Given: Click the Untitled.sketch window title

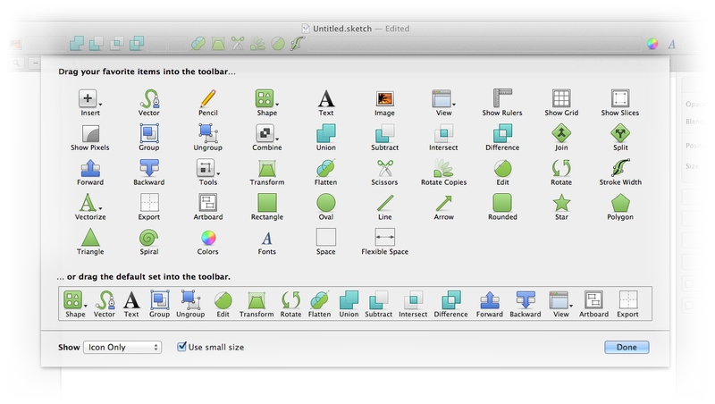Looking at the screenshot, I should [x=342, y=29].
